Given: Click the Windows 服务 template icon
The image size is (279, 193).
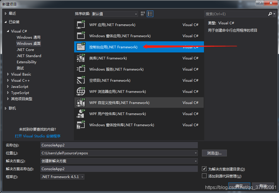Looking at the screenshot, I should click(x=81, y=69).
